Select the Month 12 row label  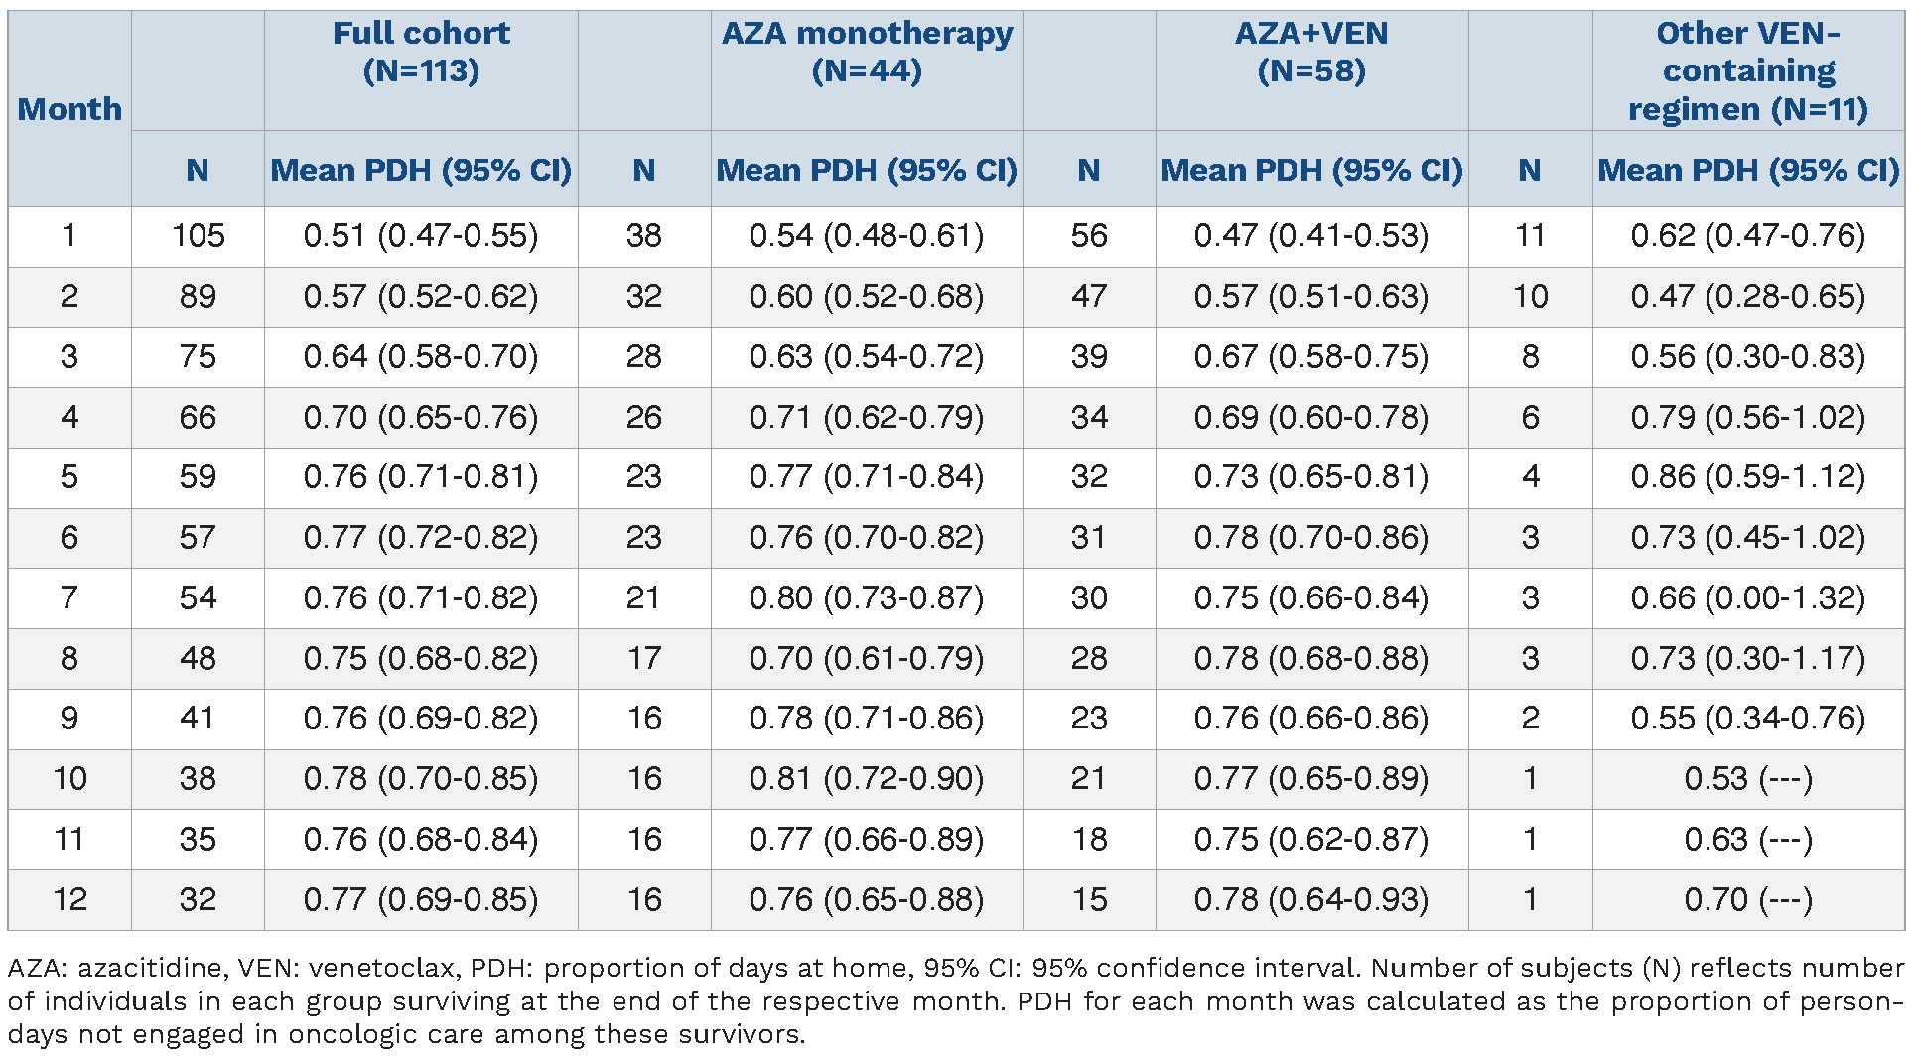(x=69, y=900)
